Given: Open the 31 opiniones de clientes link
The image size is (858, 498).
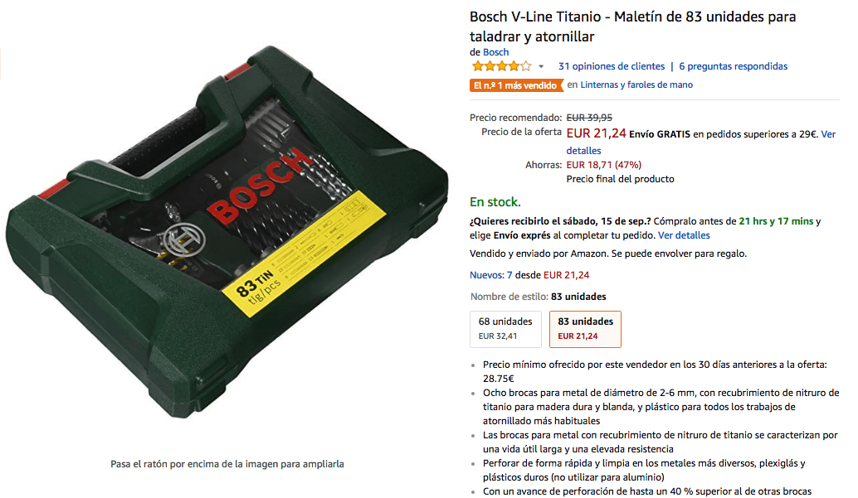Looking at the screenshot, I should click(x=612, y=66).
